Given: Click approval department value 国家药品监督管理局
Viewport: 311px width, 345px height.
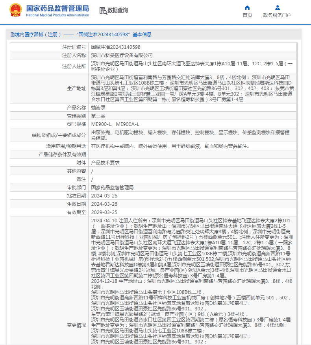Looking at the screenshot, I should pyautogui.click(x=112, y=188).
